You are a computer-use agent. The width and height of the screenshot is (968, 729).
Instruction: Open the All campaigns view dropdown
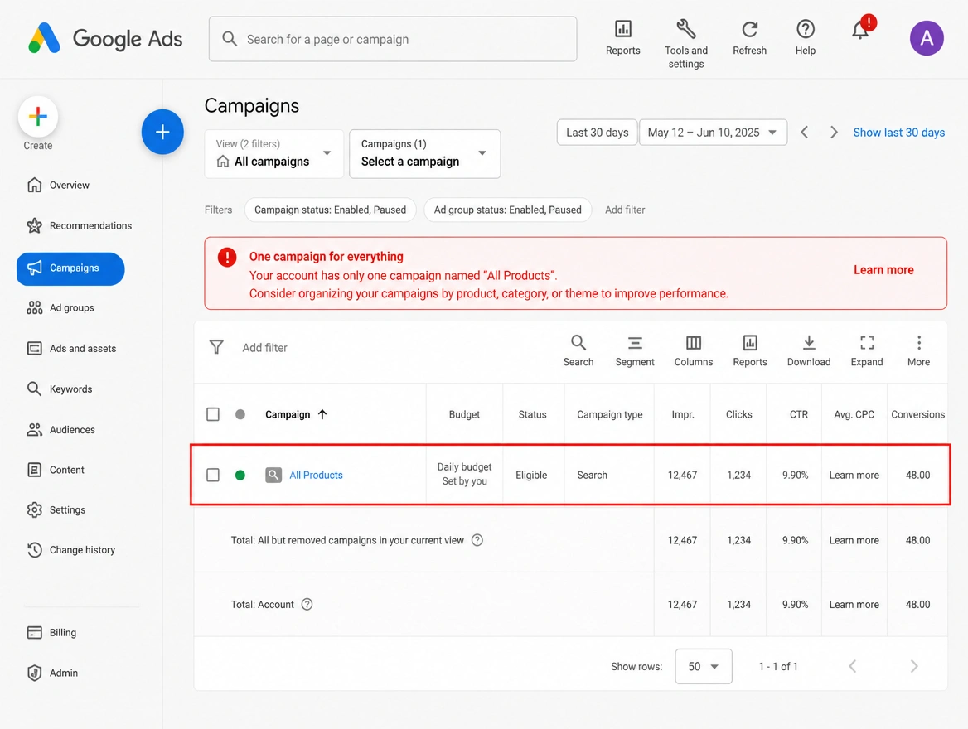tap(274, 154)
